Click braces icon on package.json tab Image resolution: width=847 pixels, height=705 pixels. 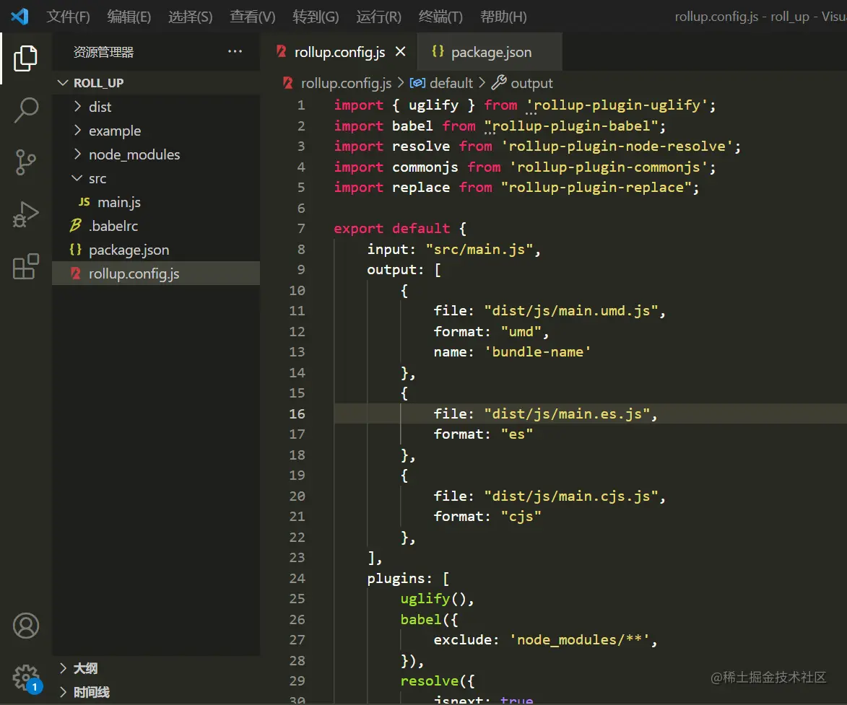tap(438, 51)
